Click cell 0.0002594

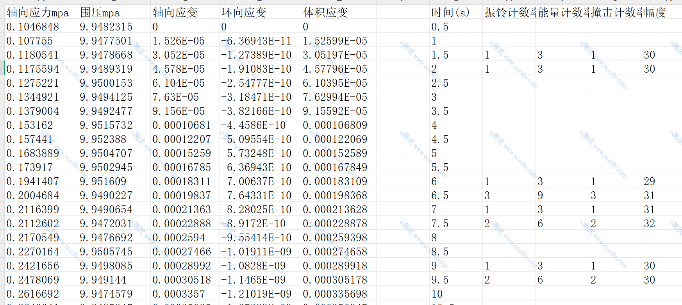(185, 237)
